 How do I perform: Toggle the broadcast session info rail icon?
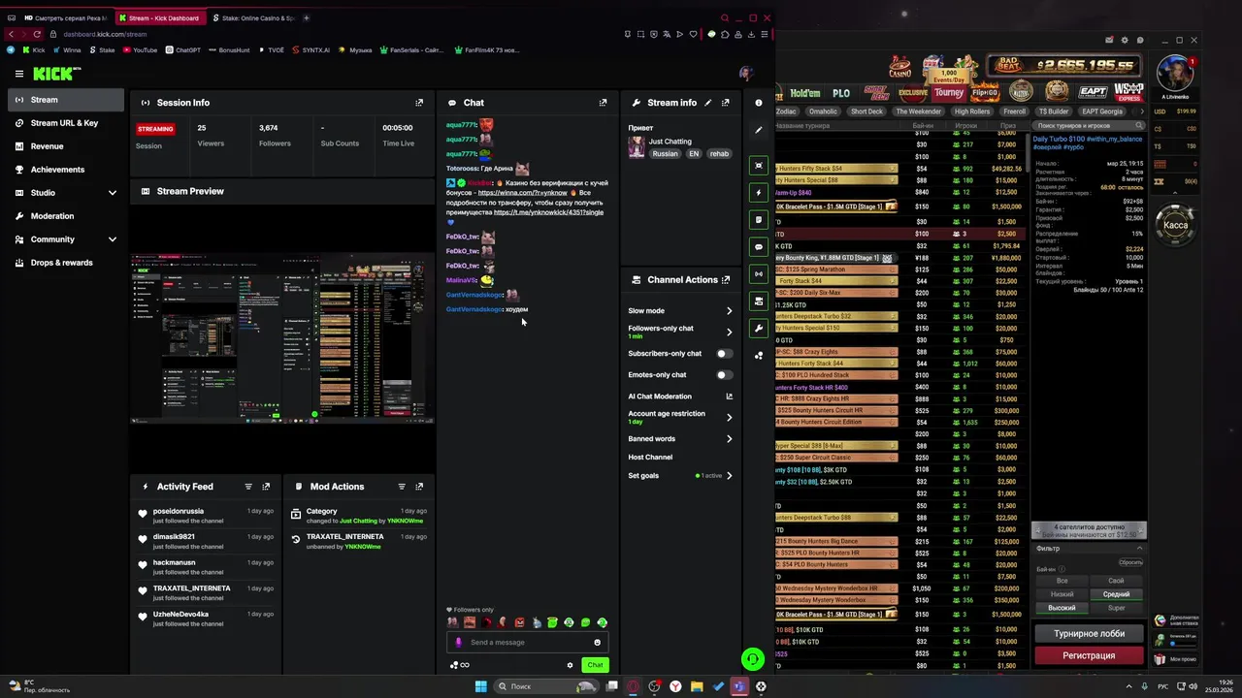(759, 274)
